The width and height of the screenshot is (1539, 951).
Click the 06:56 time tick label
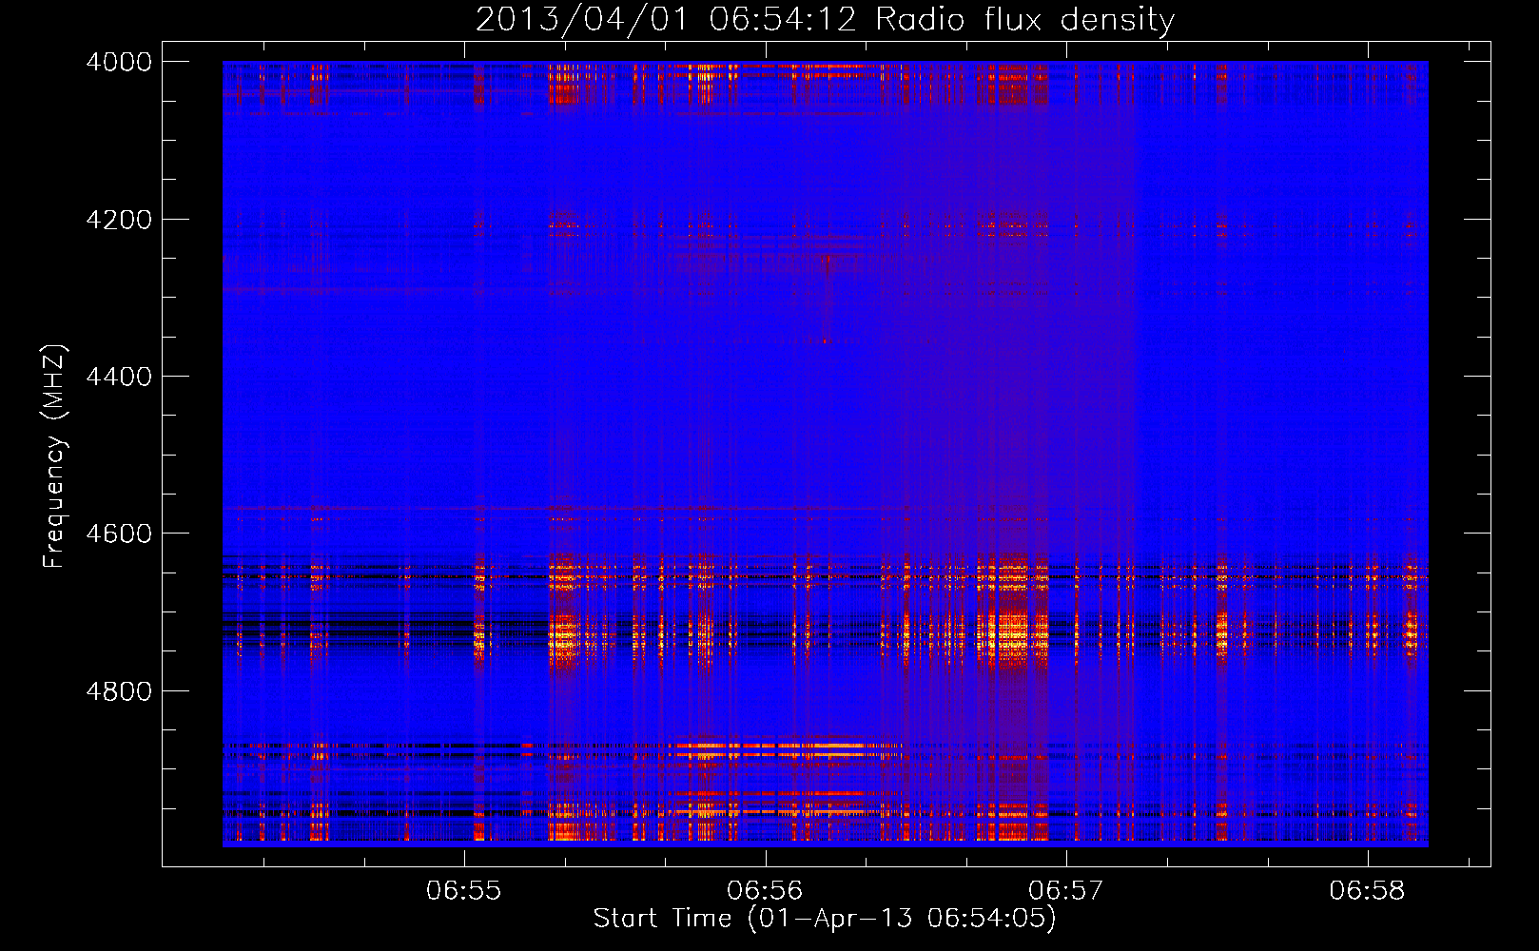click(x=765, y=891)
